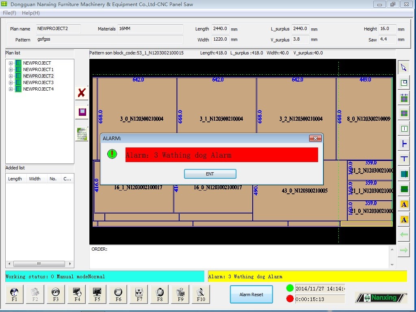The width and height of the screenshot is (416, 312).
Task: Expand the NEWPROJECT4 tree node
Action: pyautogui.click(x=11, y=89)
